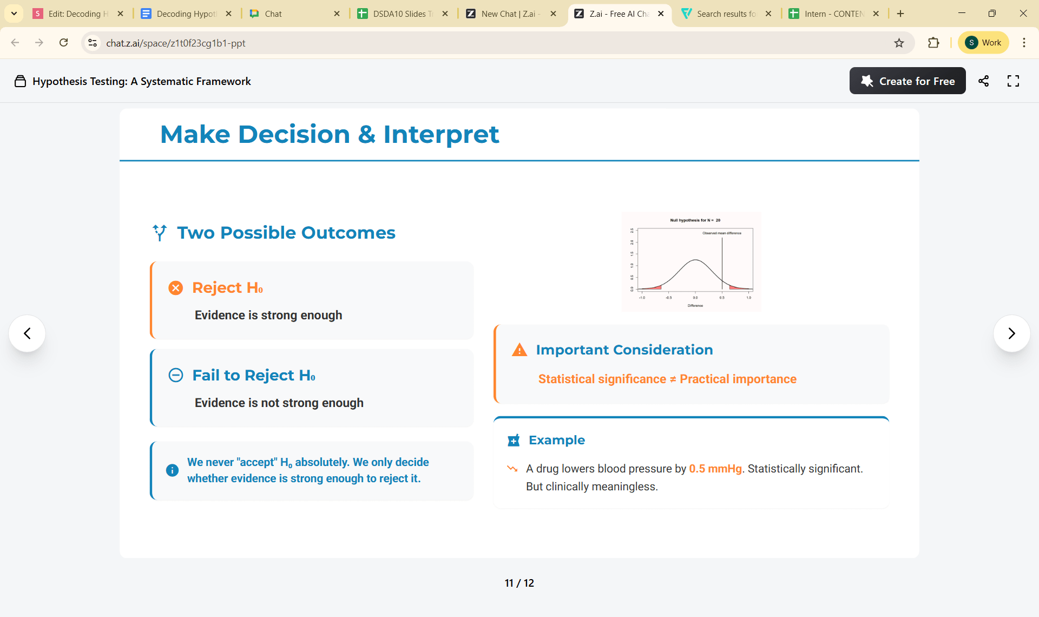This screenshot has height=617, width=1039.
Task: Go to previous slide arrow
Action: tap(27, 333)
